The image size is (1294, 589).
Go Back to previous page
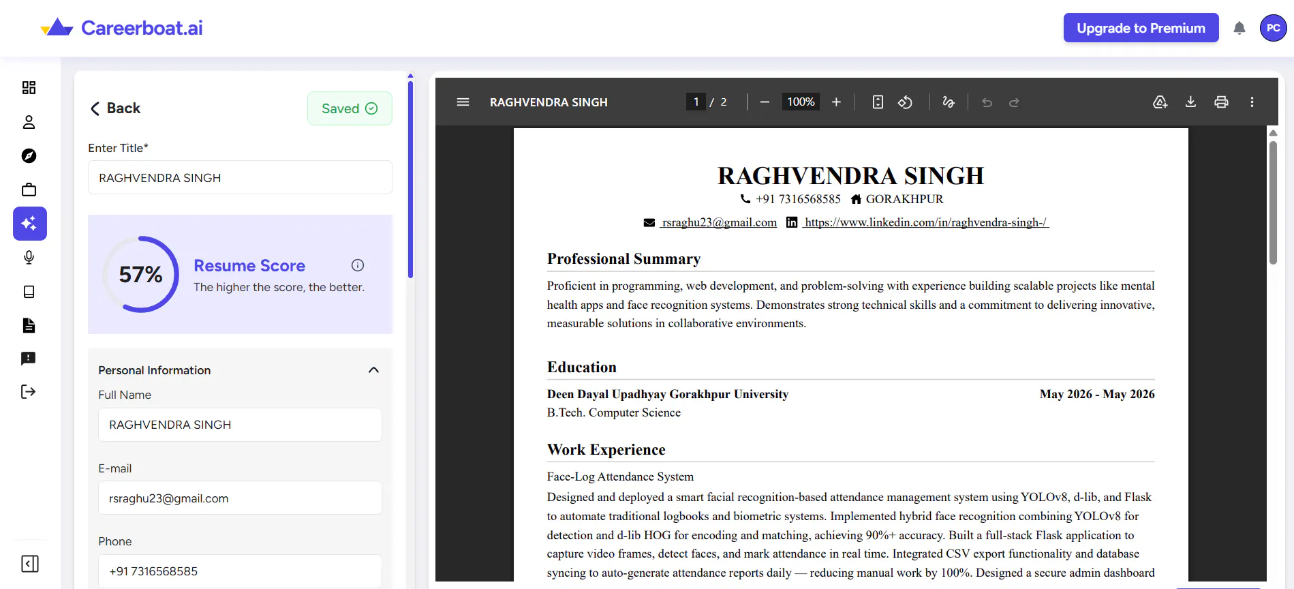(x=115, y=108)
